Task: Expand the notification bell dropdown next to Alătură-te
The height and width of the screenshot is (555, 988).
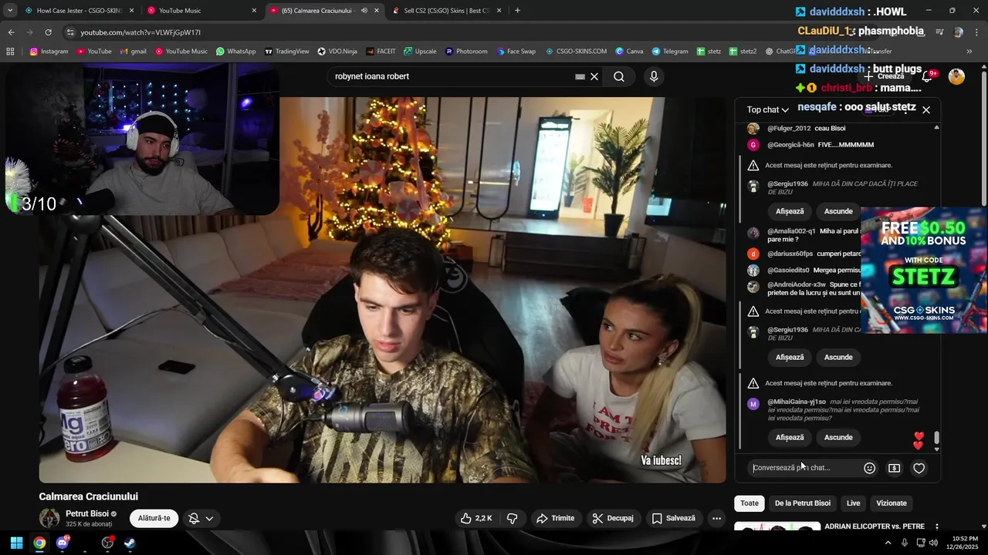Action: coord(201,519)
